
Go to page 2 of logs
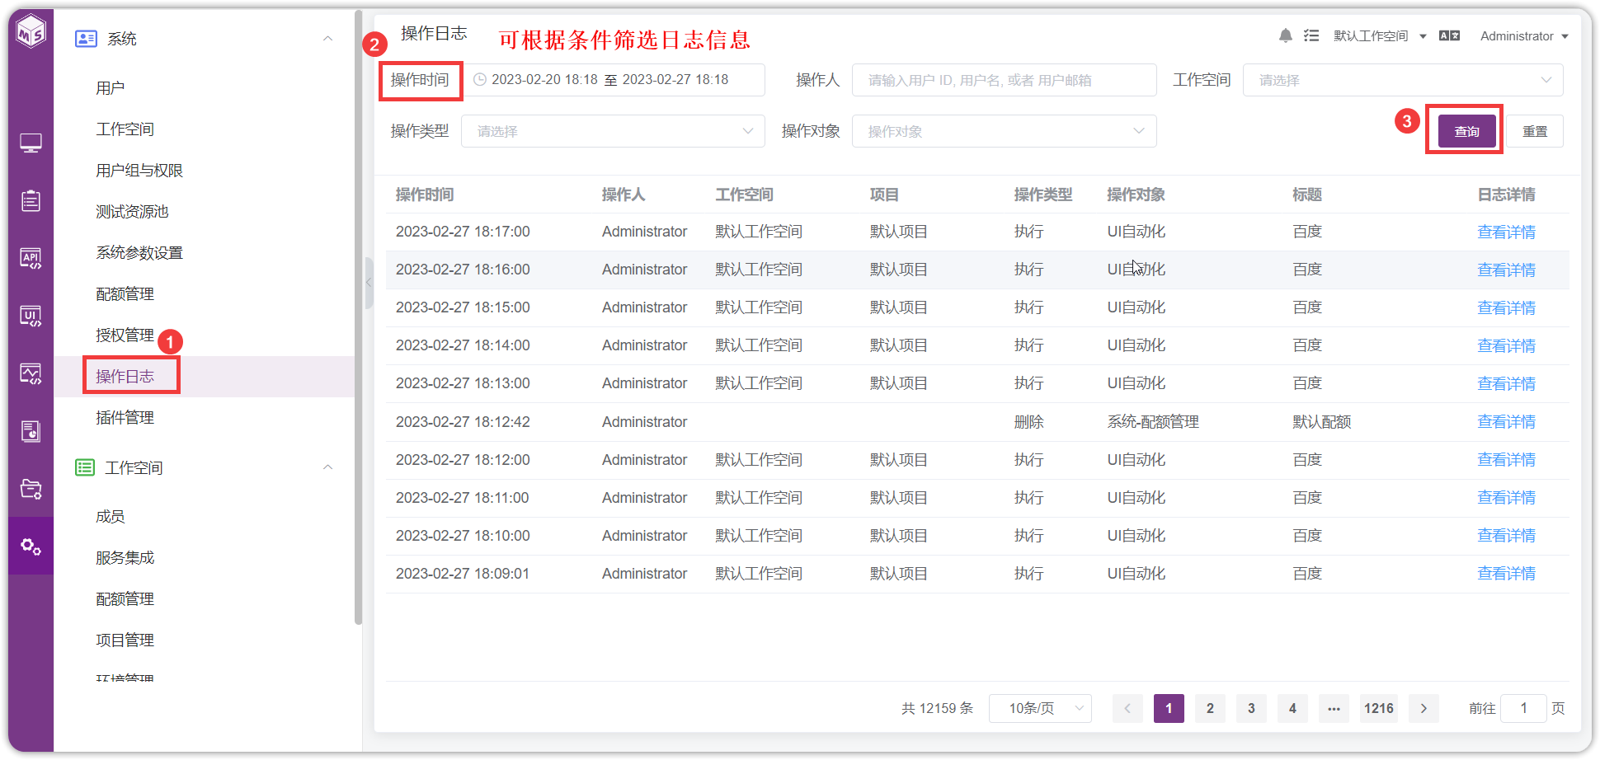pos(1210,708)
